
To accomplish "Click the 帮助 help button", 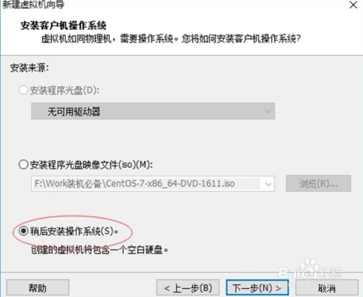I will point(38,288).
